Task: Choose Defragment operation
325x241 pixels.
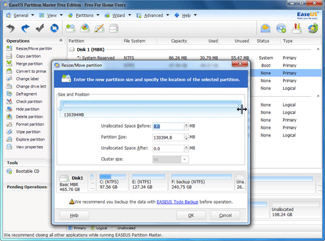Action: [x=21, y=94]
